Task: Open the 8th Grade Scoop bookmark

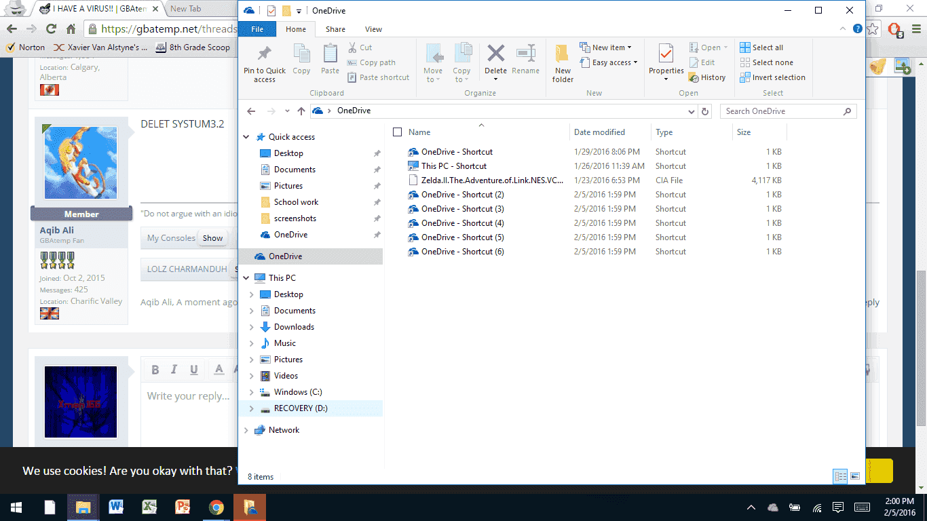Action: (193, 47)
